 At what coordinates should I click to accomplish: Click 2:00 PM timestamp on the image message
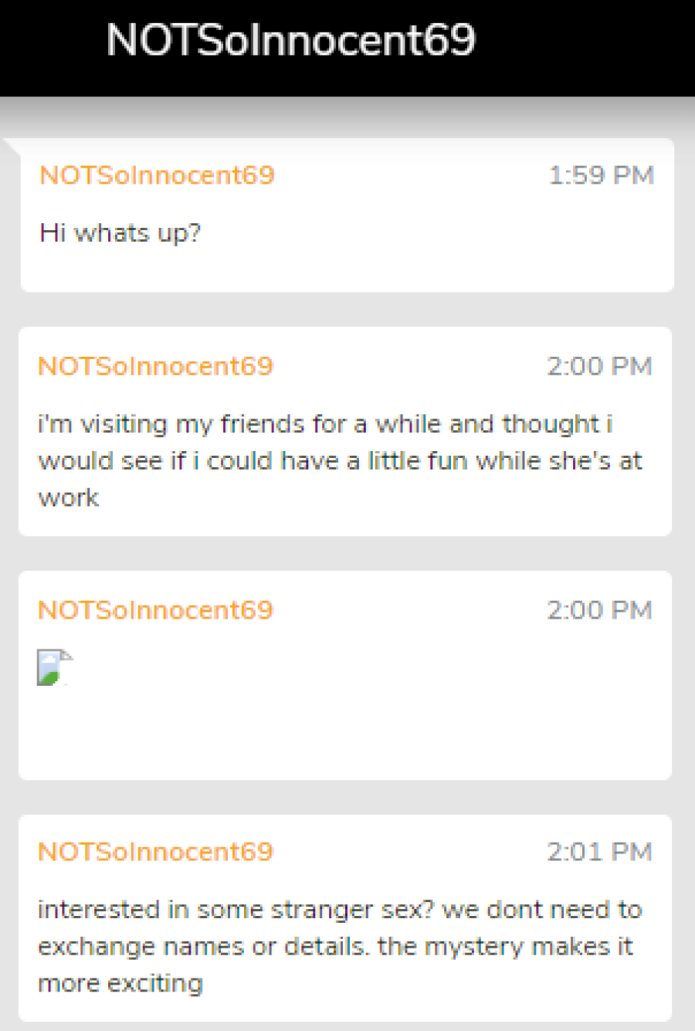point(600,610)
